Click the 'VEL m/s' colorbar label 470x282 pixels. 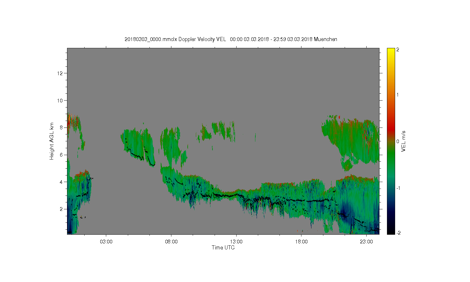coord(404,141)
